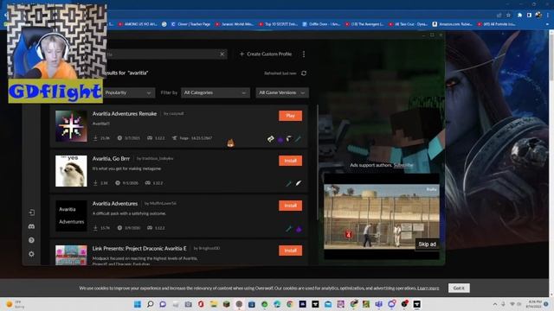Expand the All Categories filter dropdown

pyautogui.click(x=216, y=92)
